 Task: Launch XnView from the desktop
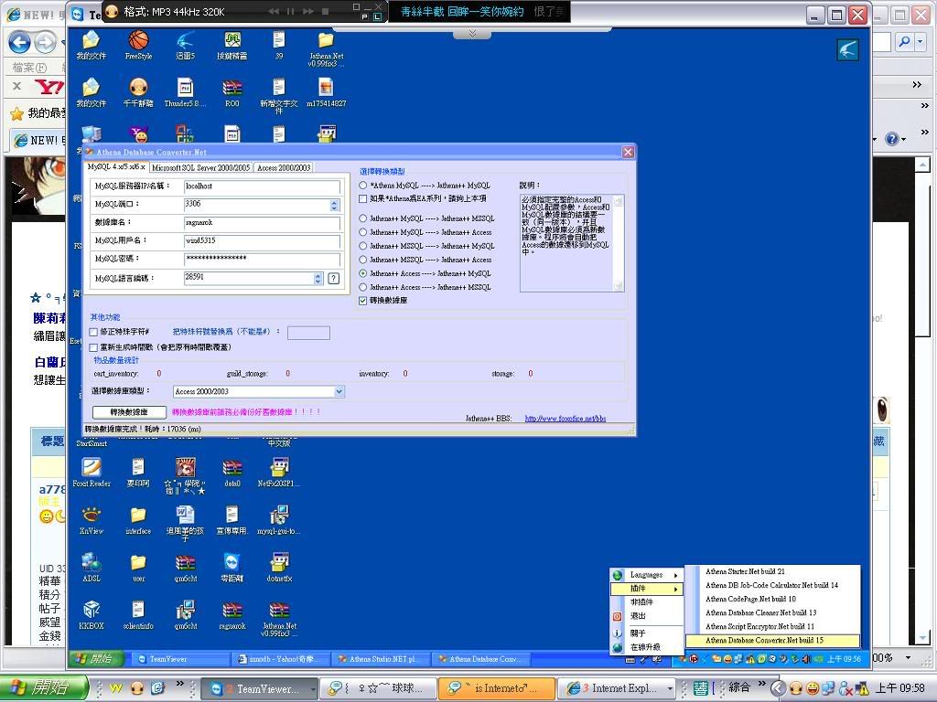click(92, 520)
